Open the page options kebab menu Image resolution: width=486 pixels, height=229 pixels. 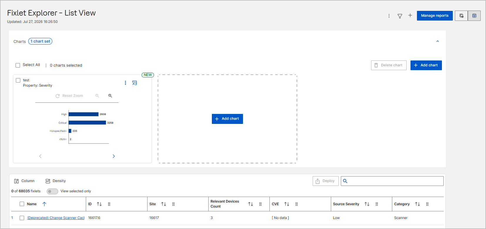click(x=389, y=16)
